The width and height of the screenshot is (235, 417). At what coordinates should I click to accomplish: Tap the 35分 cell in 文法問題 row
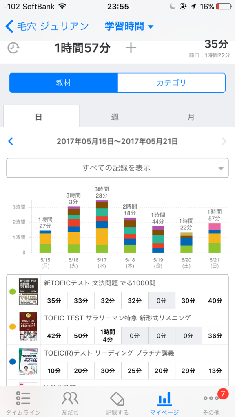coord(54,301)
